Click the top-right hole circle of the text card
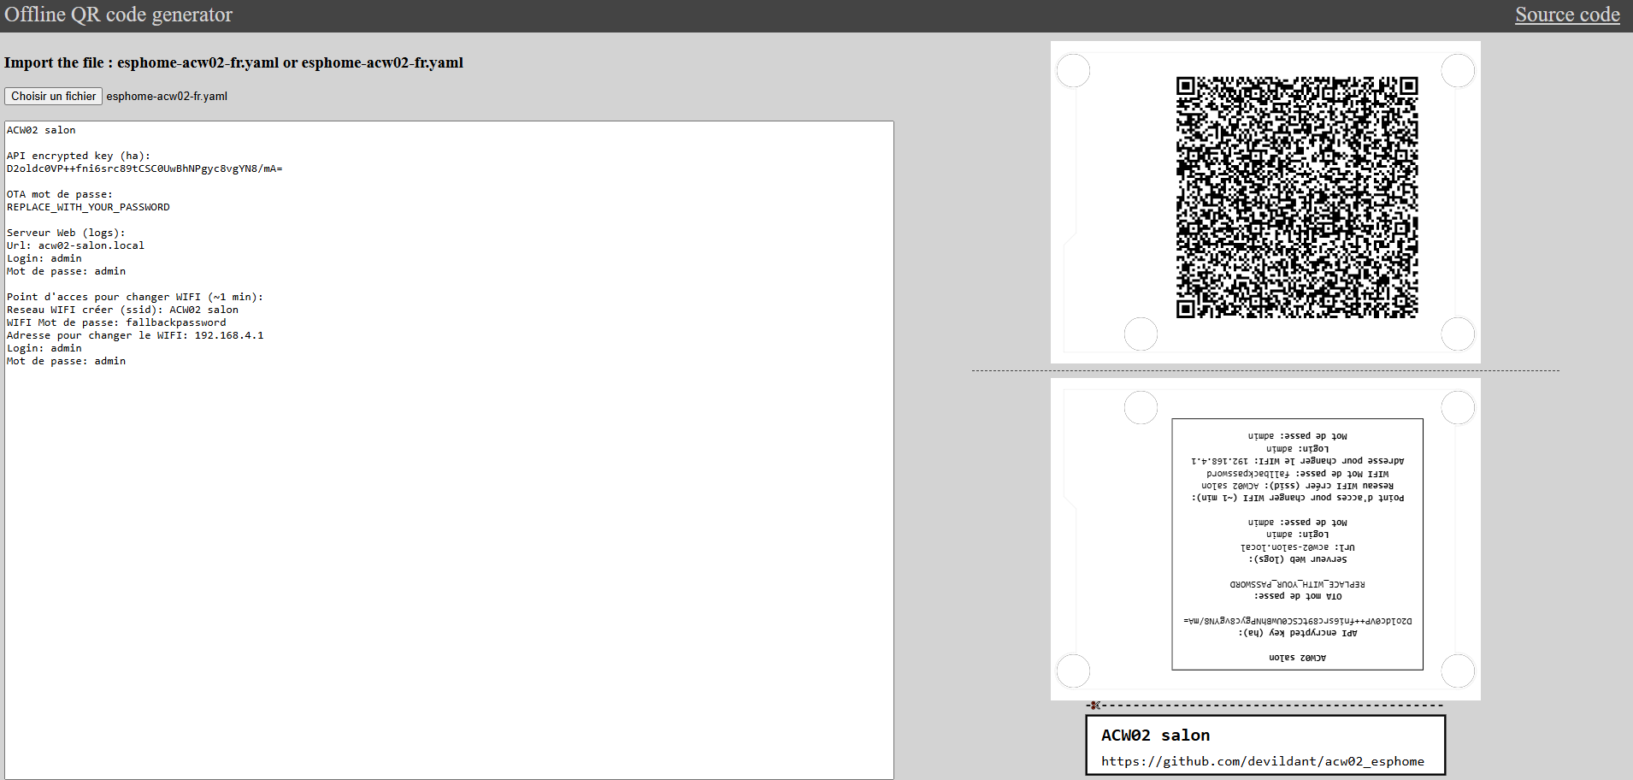 pos(1458,407)
